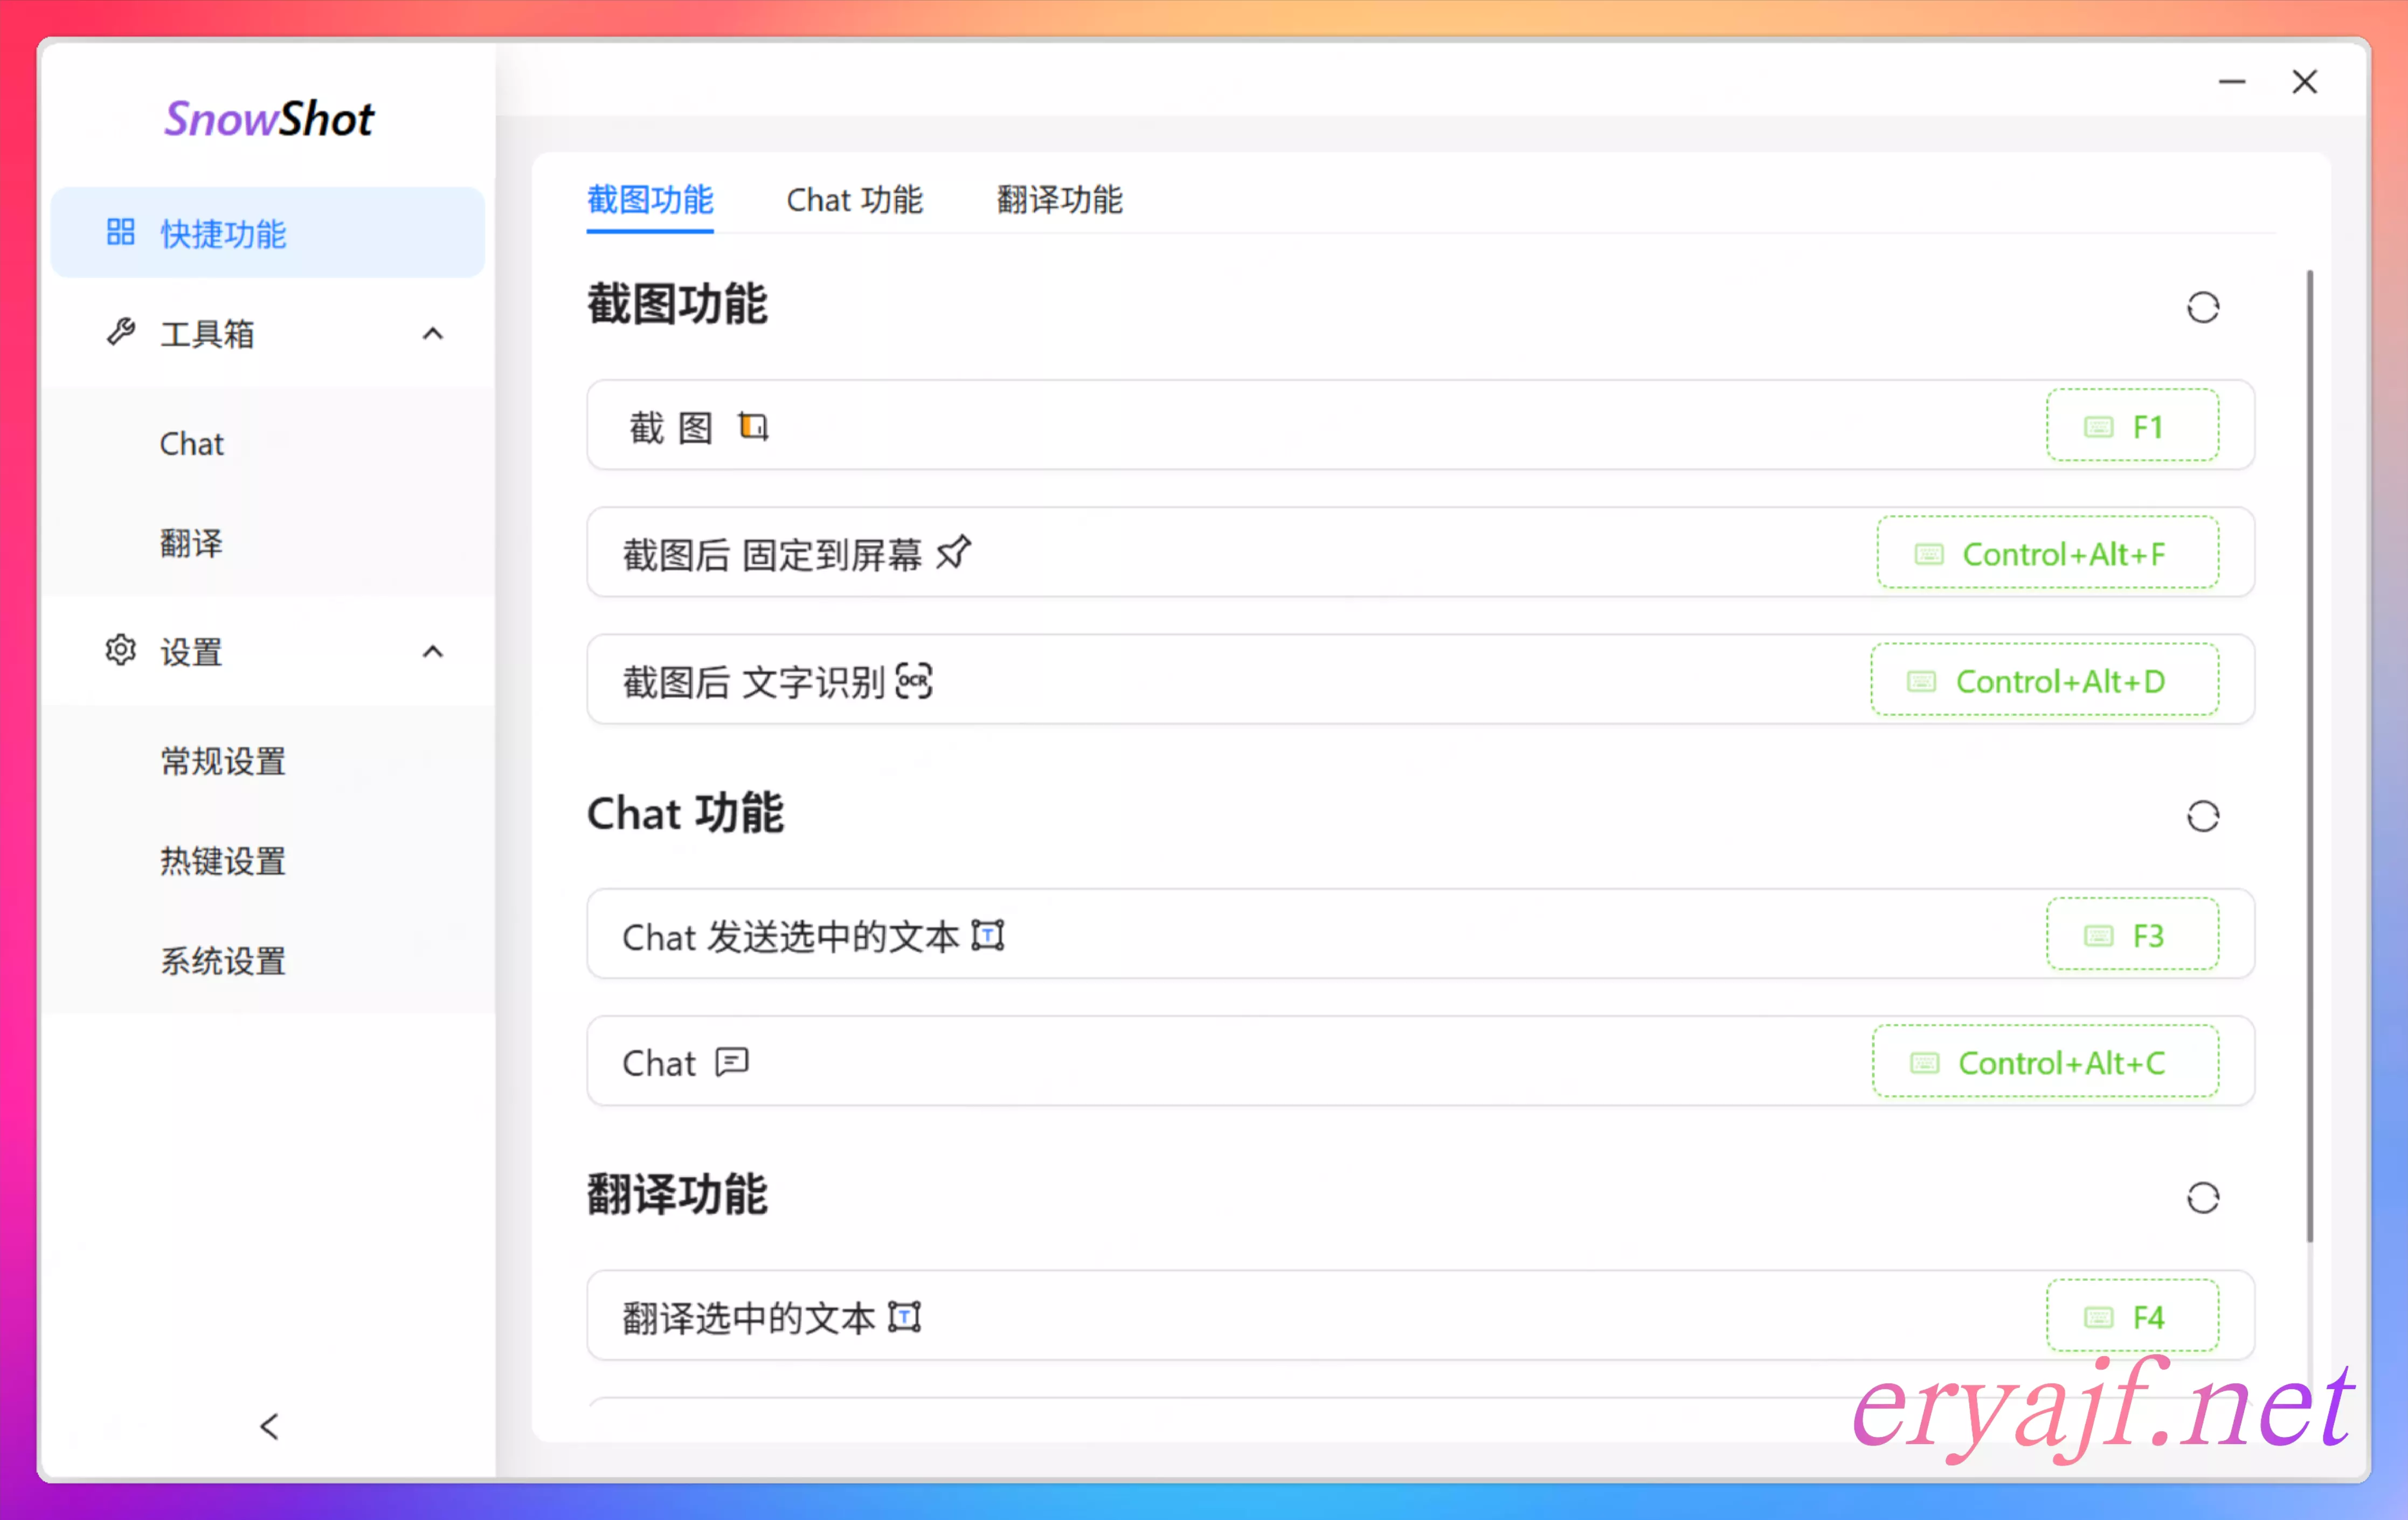
Task: Click the 工具箱 wrench icon
Action: (x=121, y=332)
